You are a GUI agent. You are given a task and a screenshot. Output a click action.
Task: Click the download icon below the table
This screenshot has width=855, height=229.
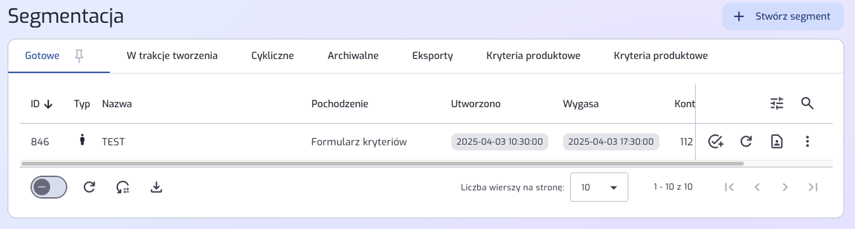[x=156, y=186]
